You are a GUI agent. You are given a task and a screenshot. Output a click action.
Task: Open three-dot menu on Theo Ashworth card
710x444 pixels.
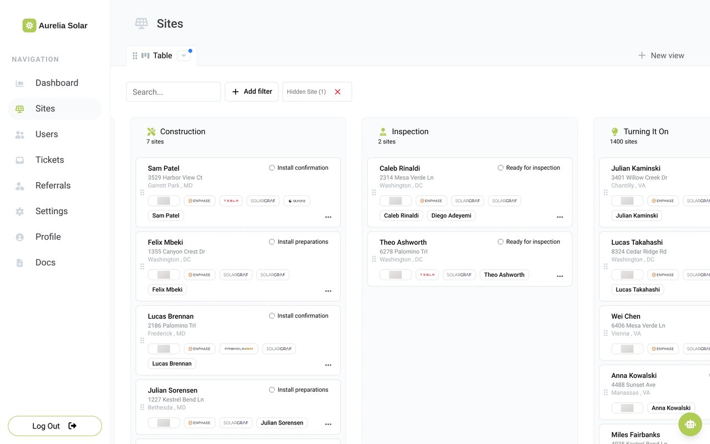click(x=560, y=276)
